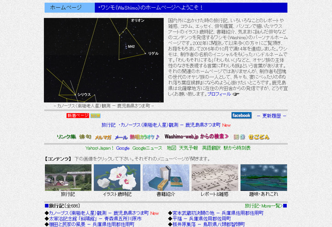Click the メール graphic button
Screen dimensions: 332x227
pos(121,137)
